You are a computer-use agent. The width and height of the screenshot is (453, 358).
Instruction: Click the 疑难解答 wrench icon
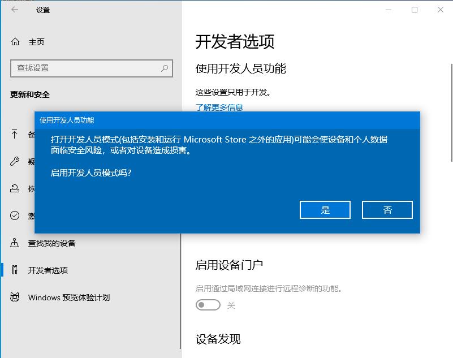point(14,161)
